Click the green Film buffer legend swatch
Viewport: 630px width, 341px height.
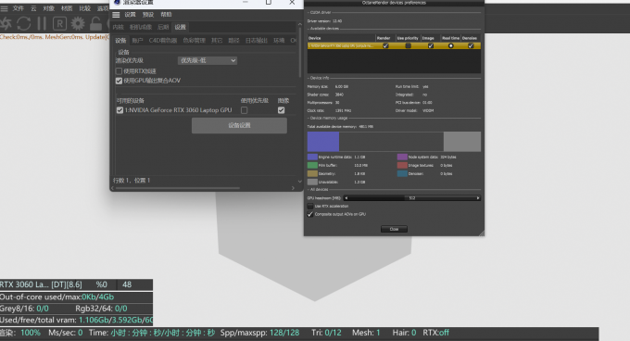click(312, 165)
